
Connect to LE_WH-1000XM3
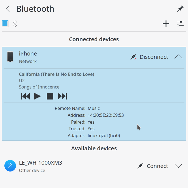153,166
